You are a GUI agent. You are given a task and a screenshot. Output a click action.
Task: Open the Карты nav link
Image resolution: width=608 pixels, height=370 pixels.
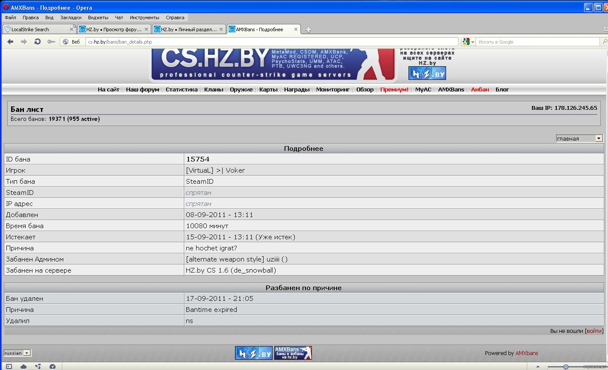tap(268, 89)
